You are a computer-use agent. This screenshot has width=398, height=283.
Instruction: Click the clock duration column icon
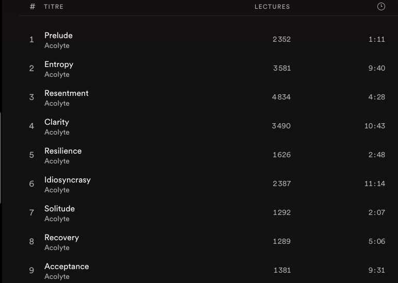pos(381,7)
